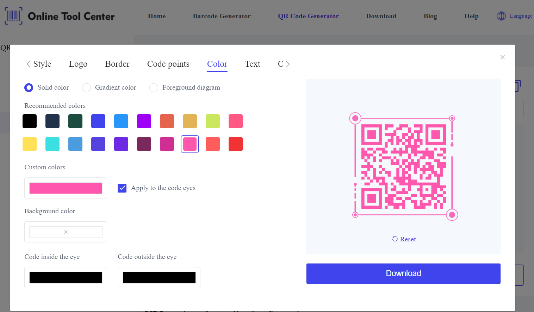Click the Language link in header
534x312 pixels.
point(521,16)
